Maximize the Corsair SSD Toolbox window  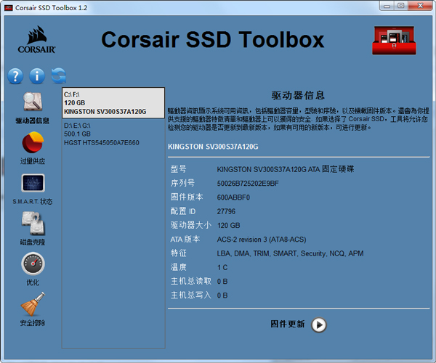400,7
